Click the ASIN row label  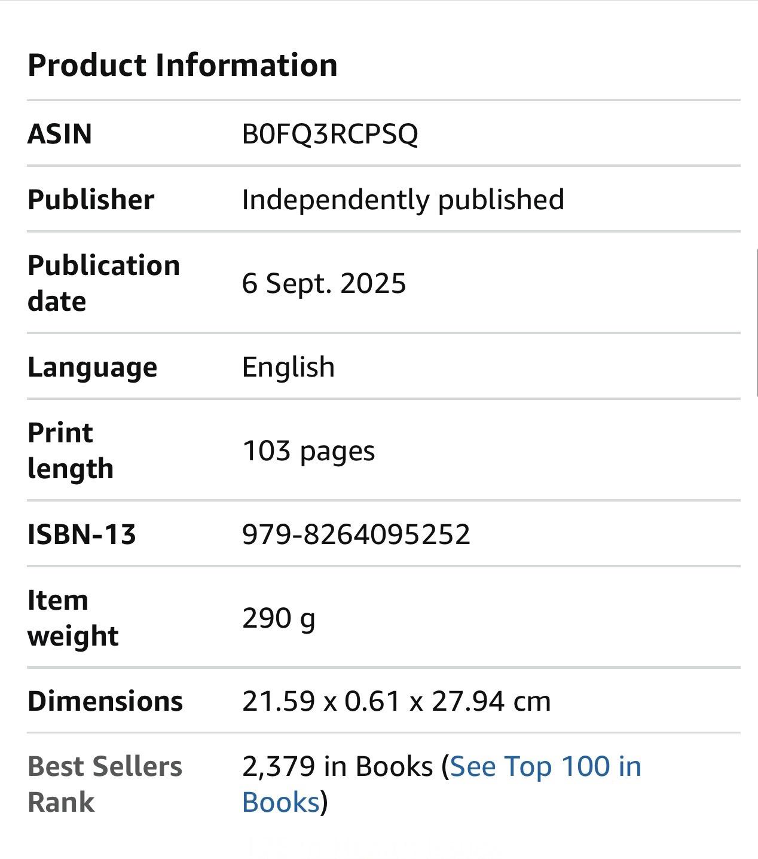point(60,134)
